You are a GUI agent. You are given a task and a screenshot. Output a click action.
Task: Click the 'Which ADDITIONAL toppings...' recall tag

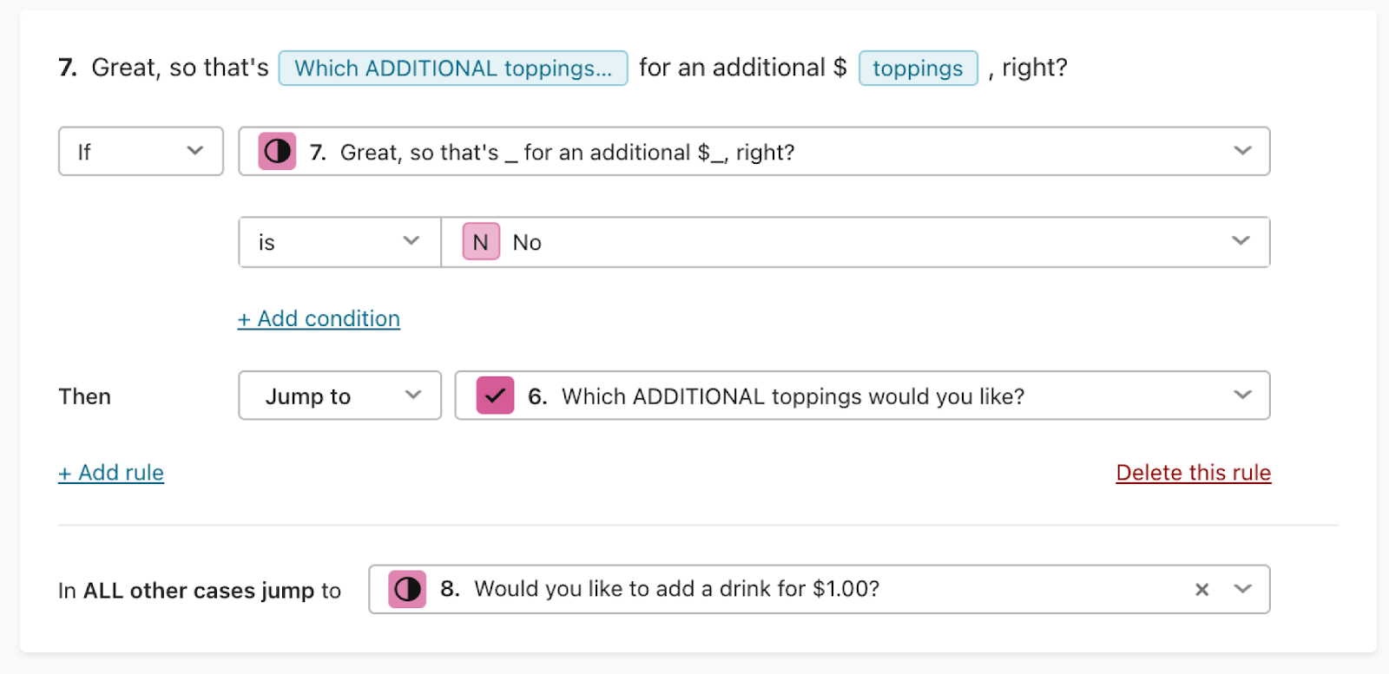coord(453,68)
